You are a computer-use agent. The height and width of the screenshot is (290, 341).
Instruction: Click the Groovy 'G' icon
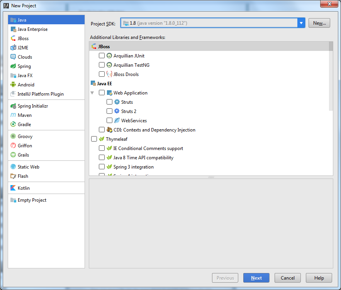13,136
